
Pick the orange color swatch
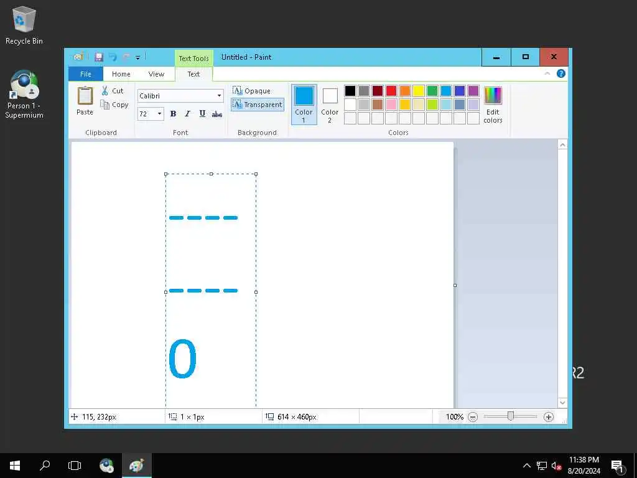coord(405,91)
